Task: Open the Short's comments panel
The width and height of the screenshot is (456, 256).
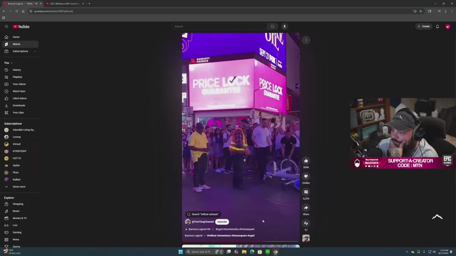Action: coord(306,192)
